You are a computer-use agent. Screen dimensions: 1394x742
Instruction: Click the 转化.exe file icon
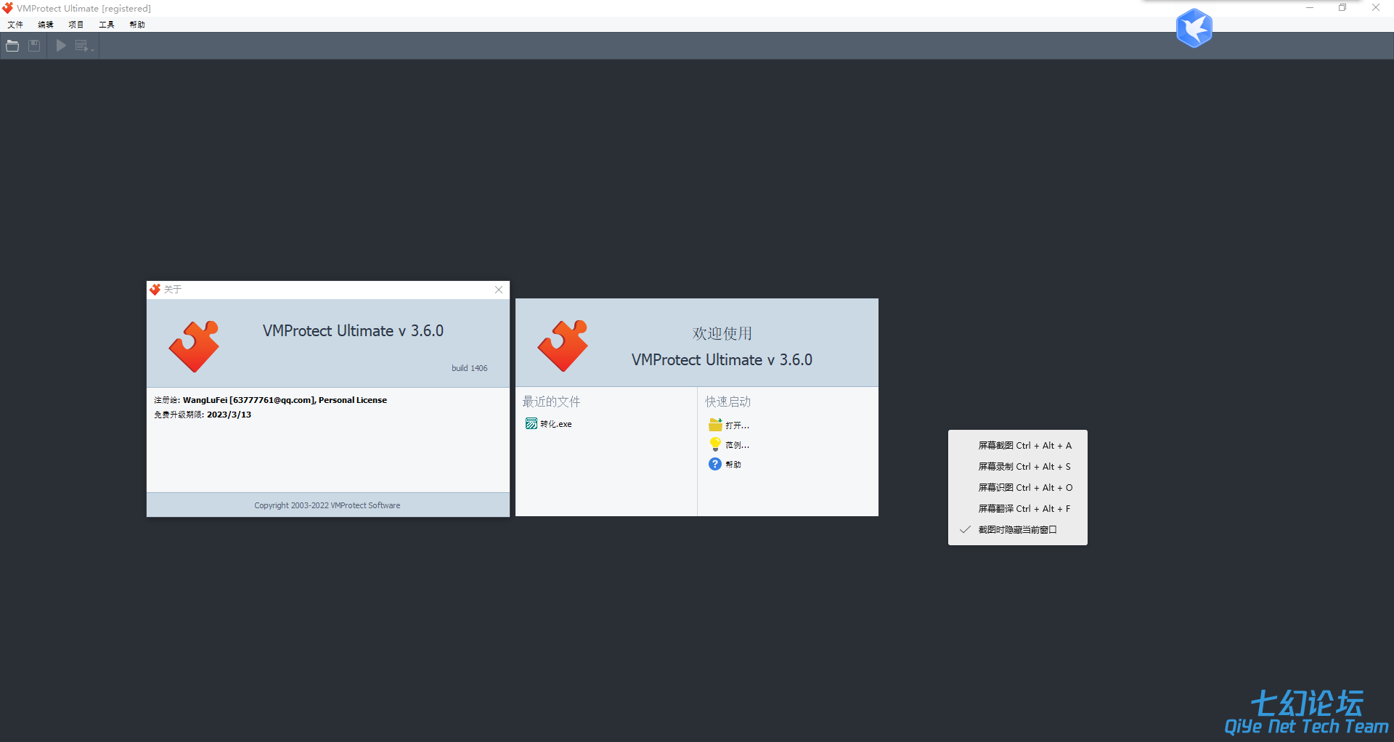click(x=531, y=424)
